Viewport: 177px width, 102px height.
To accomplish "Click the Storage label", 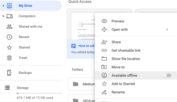I will (x=22, y=88).
